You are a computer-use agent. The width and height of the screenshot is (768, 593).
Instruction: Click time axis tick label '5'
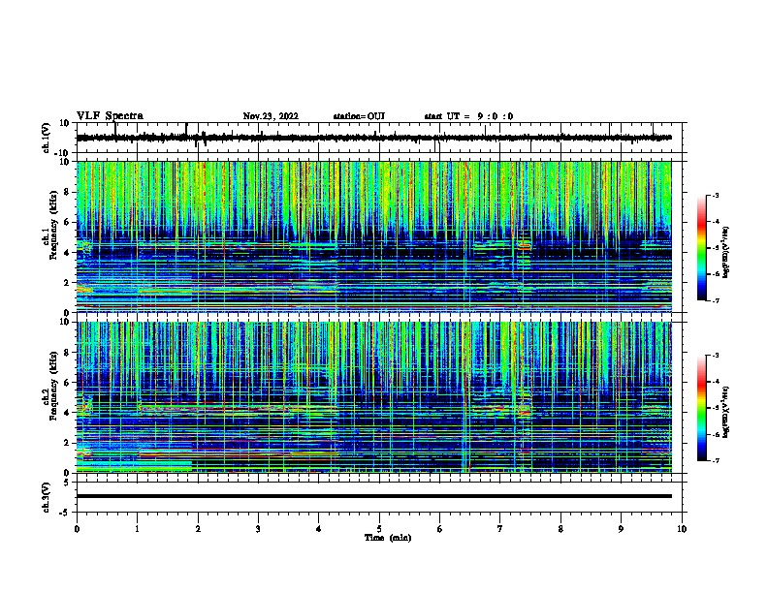click(x=379, y=529)
